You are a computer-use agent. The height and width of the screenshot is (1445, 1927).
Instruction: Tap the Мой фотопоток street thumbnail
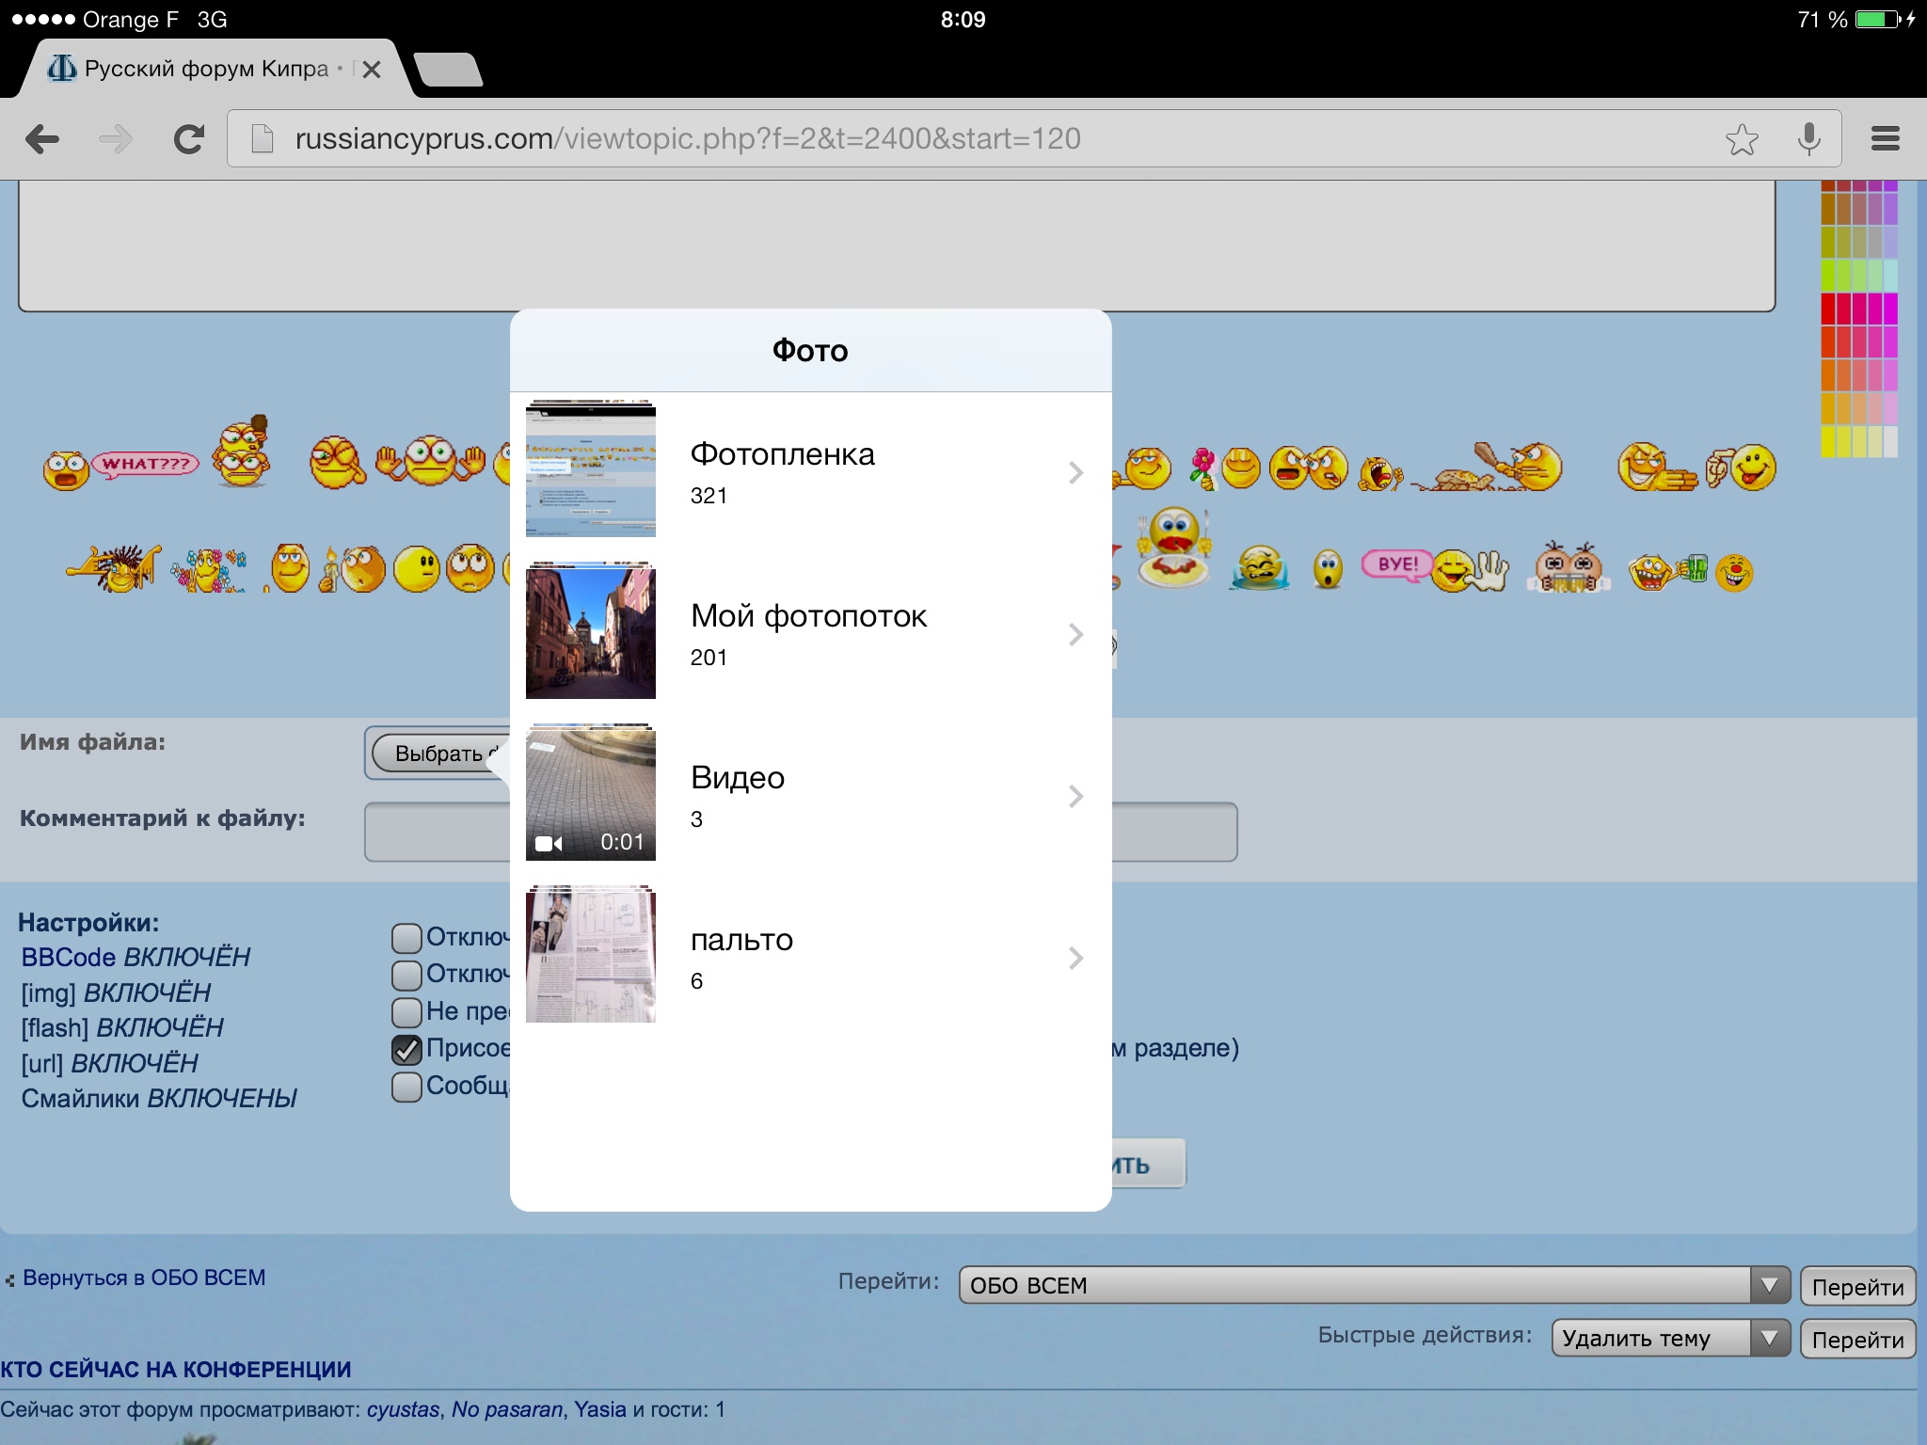591,633
